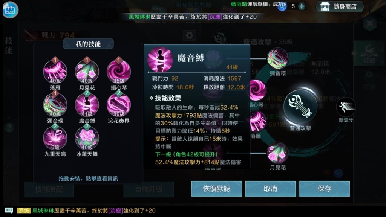This screenshot has height=217, width=386.
Task: Click the 踏雲步 dash skill icon
Action: pyautogui.click(x=346, y=107)
